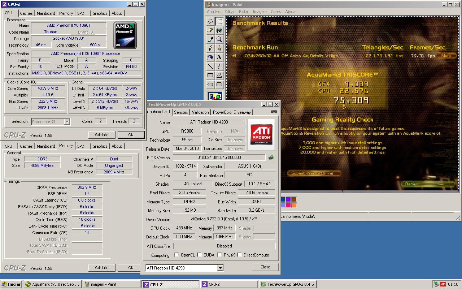The image size is (462, 289).
Task: Toggle the DirectCompute checkbox
Action: click(x=239, y=255)
